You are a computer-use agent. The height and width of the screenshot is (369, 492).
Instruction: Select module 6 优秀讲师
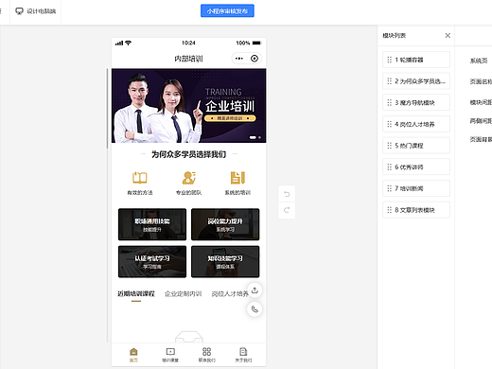pos(416,167)
